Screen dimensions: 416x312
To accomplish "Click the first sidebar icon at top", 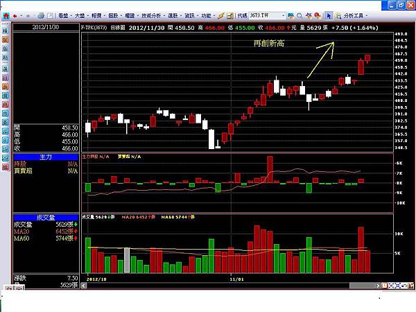I will 5,31.
